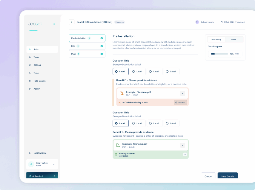Click the Admin gear icon in sidebar
The height and width of the screenshot is (190, 255).
(30, 89)
